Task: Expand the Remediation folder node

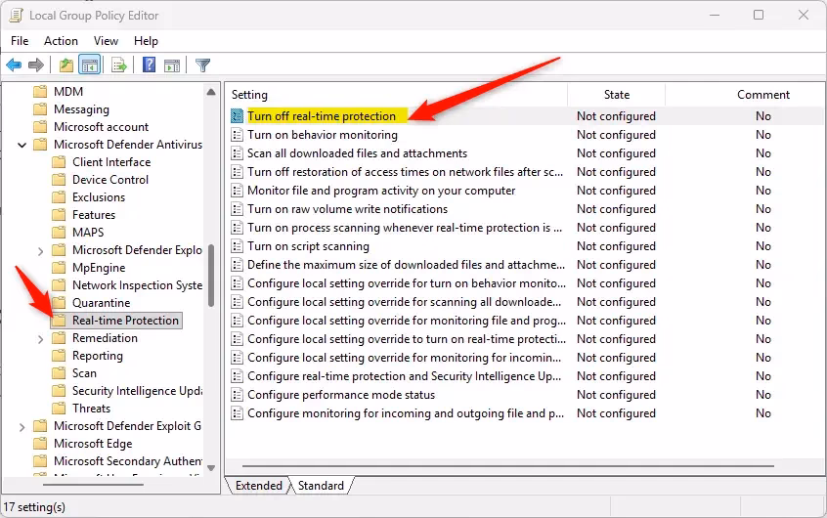Action: (x=40, y=338)
